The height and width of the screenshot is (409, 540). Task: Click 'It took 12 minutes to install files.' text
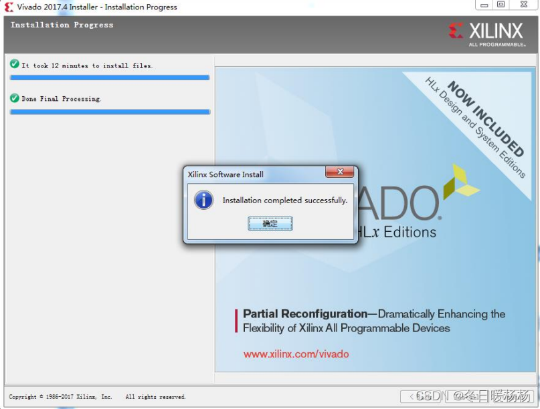[x=87, y=65]
